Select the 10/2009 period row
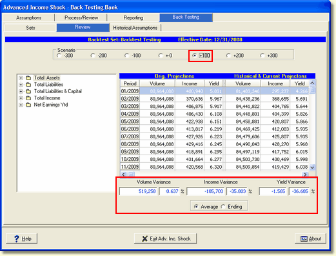This screenshot has width=336, height=256. [214, 159]
